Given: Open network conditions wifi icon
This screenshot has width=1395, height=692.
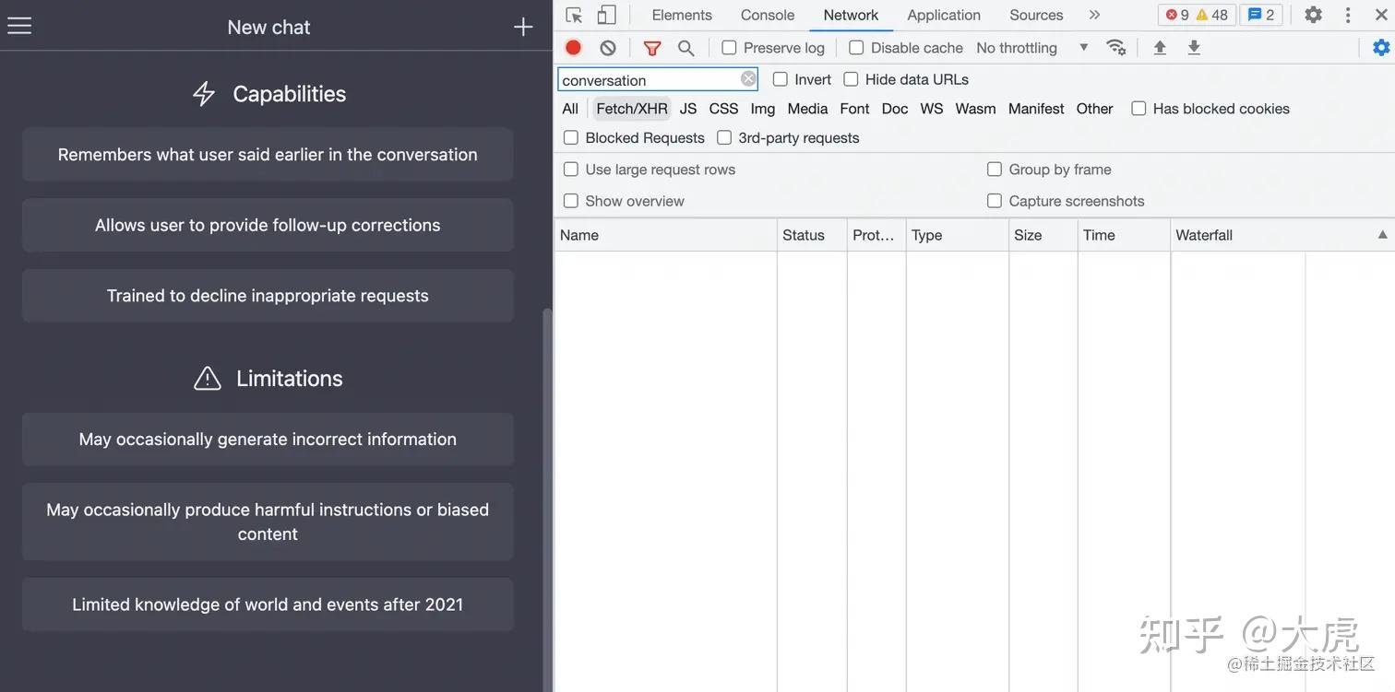Looking at the screenshot, I should click(1116, 48).
